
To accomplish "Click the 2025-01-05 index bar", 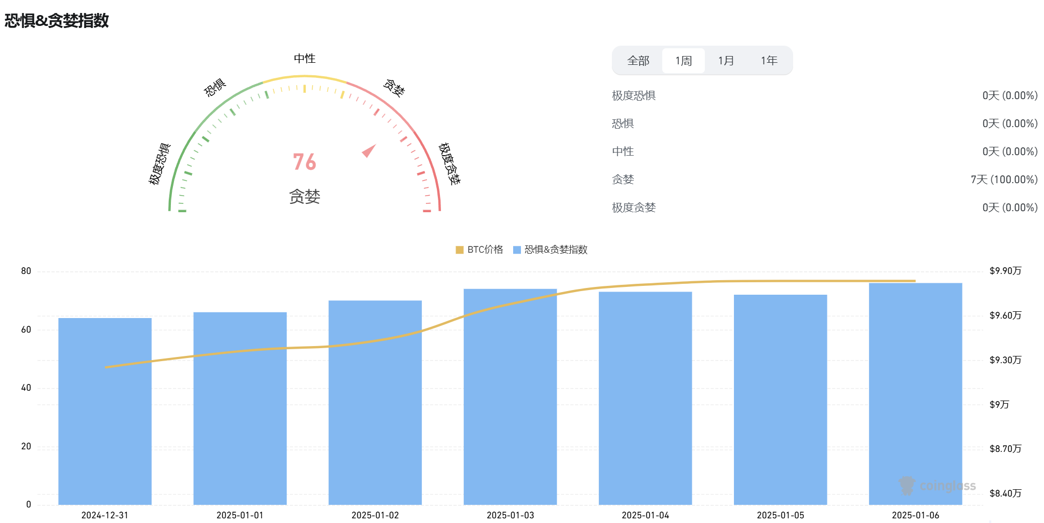I will [x=780, y=400].
